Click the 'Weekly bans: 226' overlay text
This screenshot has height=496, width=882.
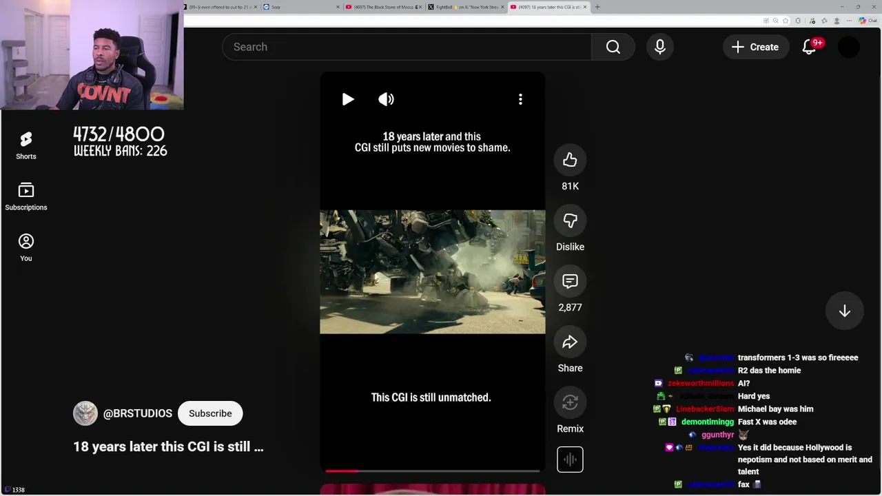121,151
